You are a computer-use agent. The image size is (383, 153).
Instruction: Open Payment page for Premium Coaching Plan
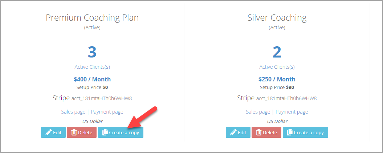[x=107, y=112]
